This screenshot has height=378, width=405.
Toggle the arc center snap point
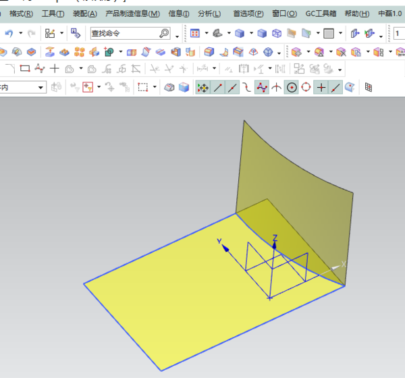point(291,86)
